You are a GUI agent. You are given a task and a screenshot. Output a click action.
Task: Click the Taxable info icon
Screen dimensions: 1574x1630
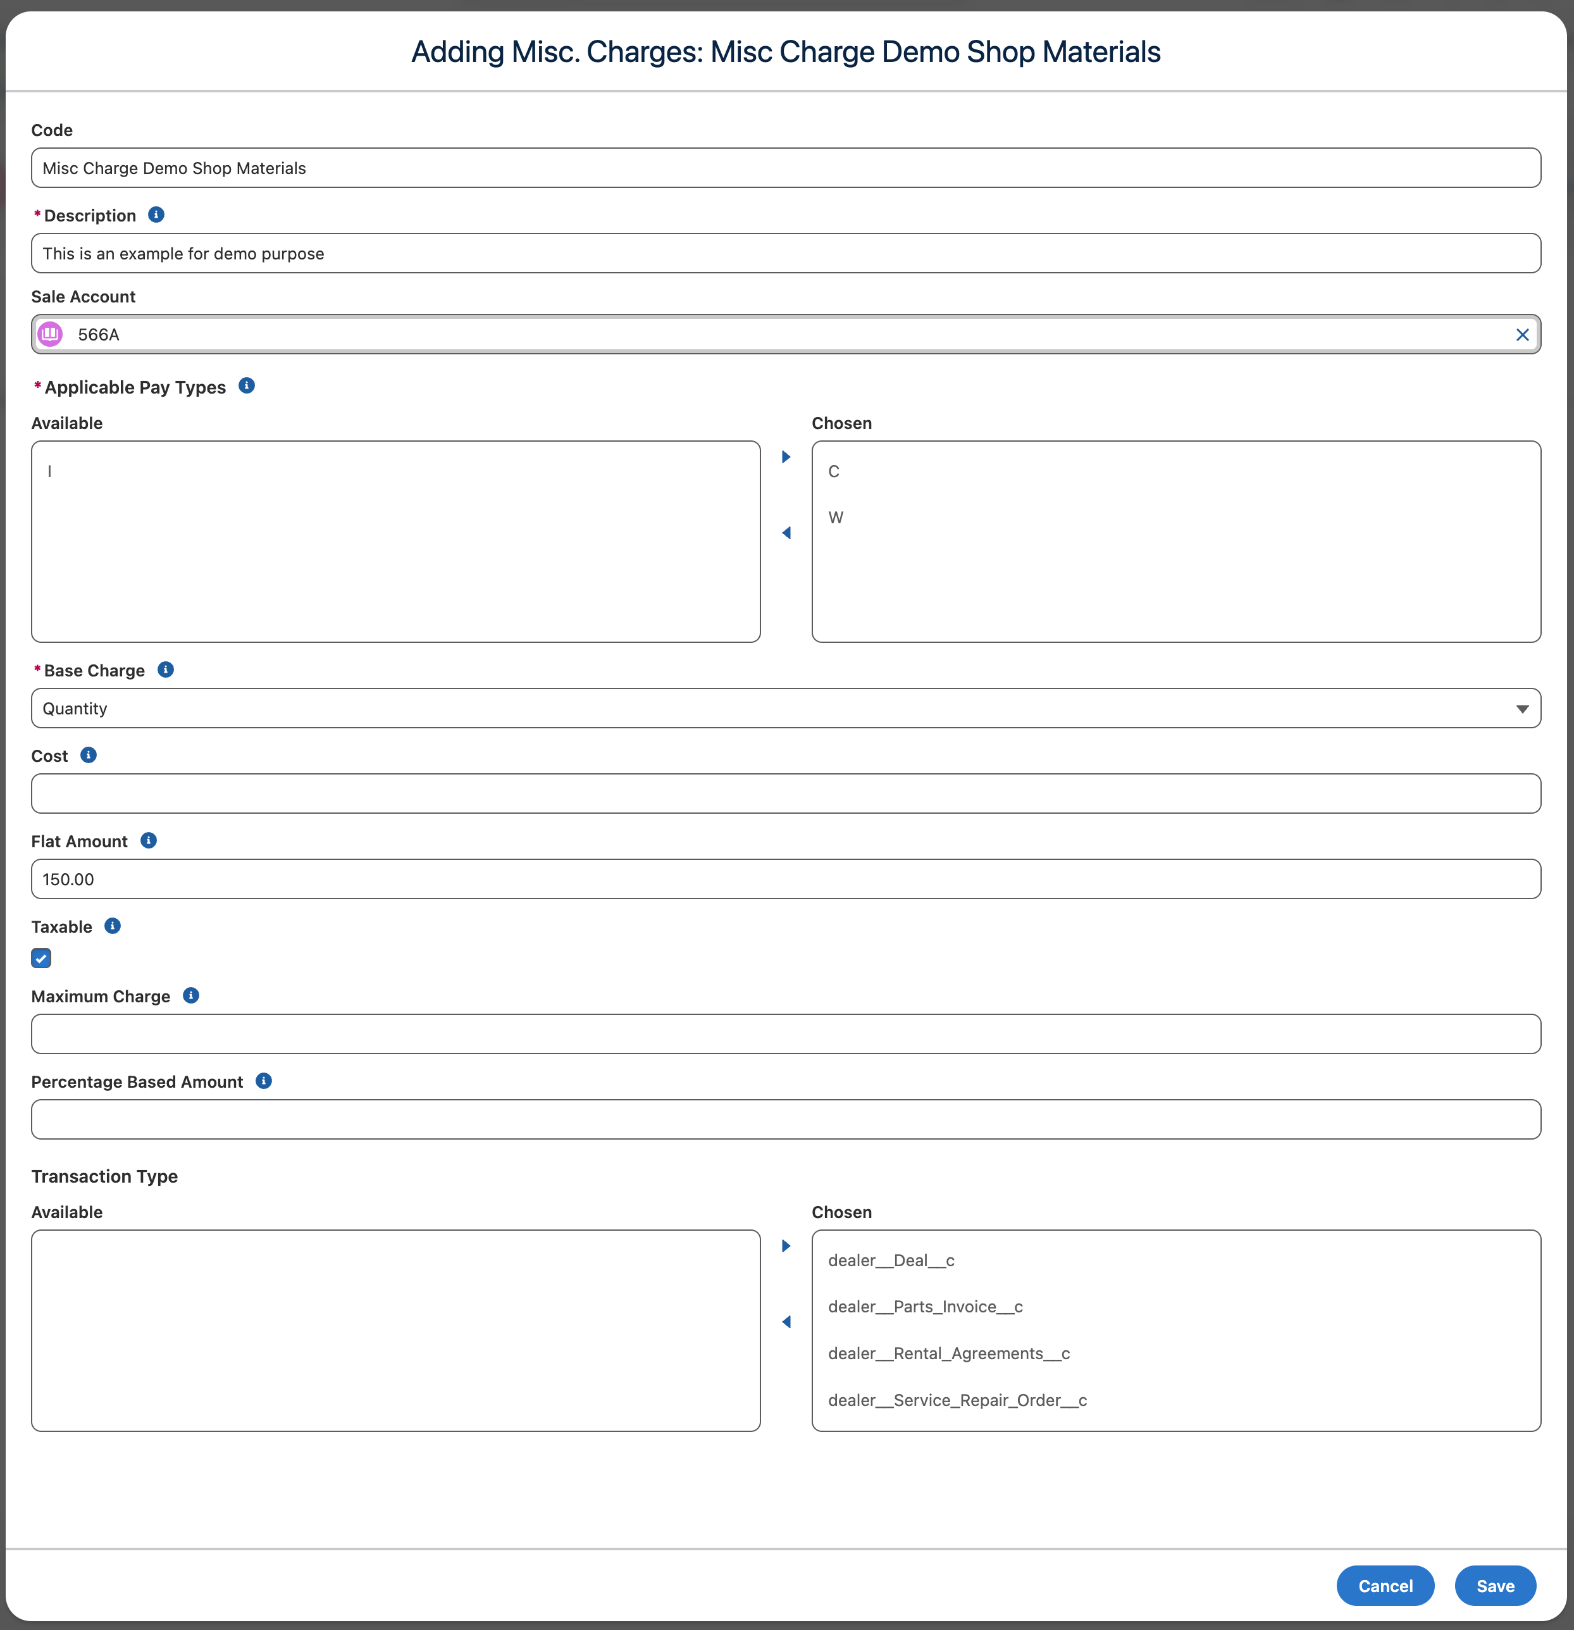coord(113,926)
